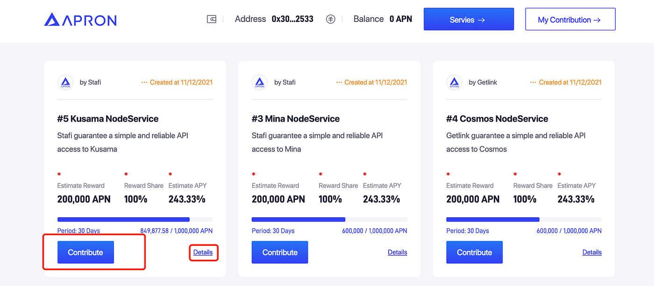Image resolution: width=654 pixels, height=286 pixels.
Task: Click the 849,877.58 / 1,000,000 APN amount
Action: (177, 231)
